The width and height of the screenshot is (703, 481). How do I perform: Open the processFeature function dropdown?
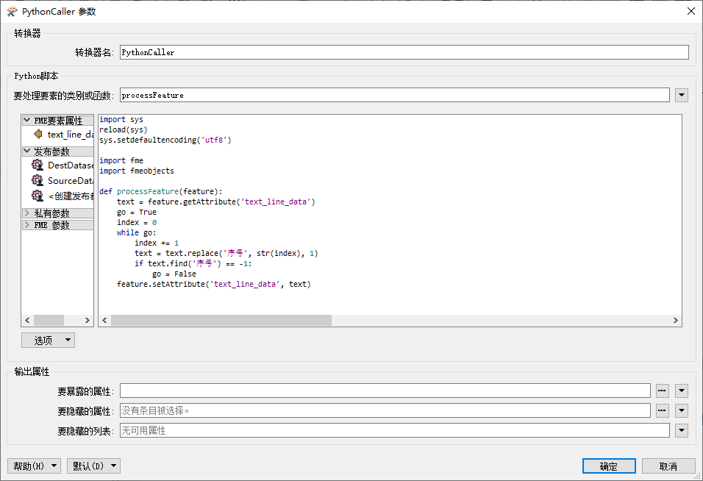tap(681, 94)
